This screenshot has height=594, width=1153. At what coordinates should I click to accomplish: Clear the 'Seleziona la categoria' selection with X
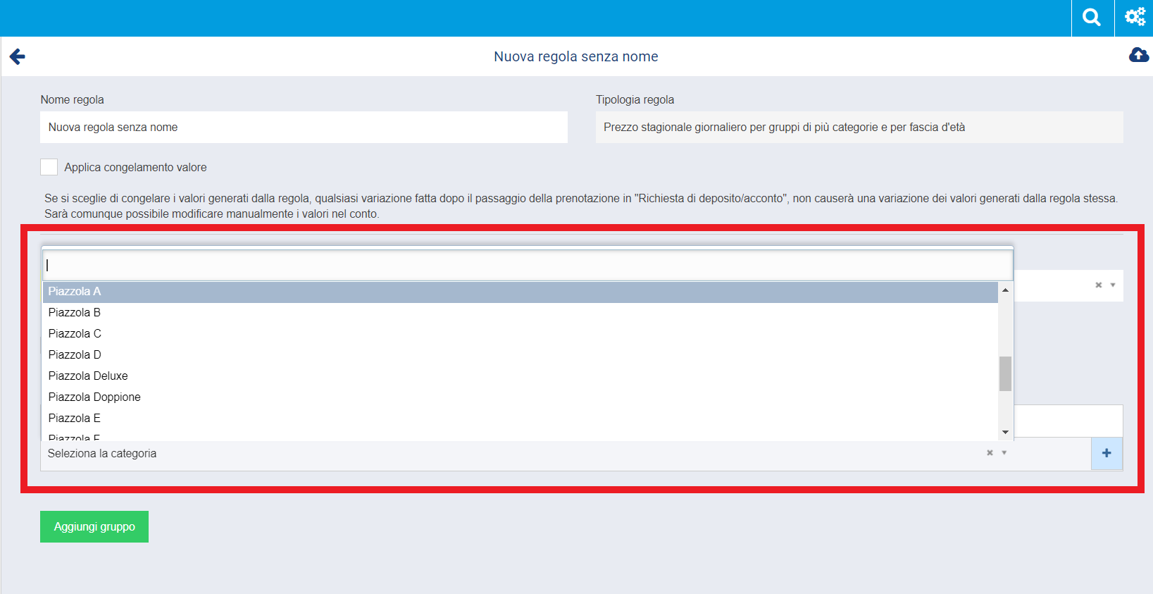(990, 453)
